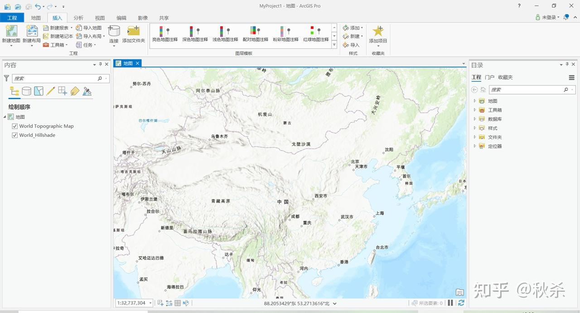This screenshot has height=313, width=580.
Task: Uncheck the World_Hillshade layer
Action: click(15, 135)
